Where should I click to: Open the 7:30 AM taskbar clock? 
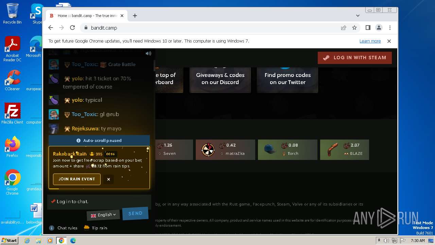coord(418,241)
